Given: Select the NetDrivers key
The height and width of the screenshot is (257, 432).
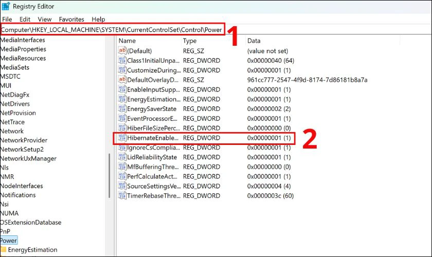Looking at the screenshot, I should [x=15, y=104].
